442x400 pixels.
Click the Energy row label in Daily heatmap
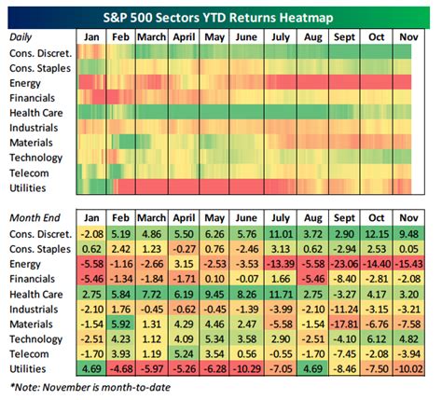coord(25,83)
